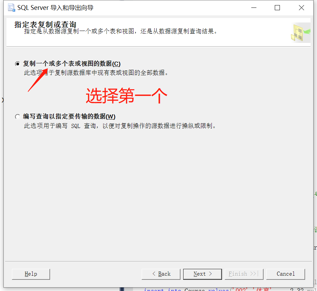Viewport: 317px width, 291px height.
Task: Maximize the wizard window
Action: [x=278, y=8]
